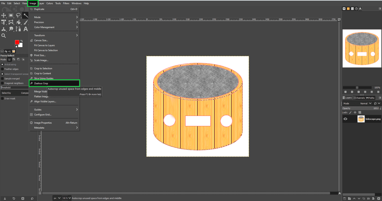Select the Crop tool
The width and height of the screenshot is (382, 201).
tap(4, 22)
